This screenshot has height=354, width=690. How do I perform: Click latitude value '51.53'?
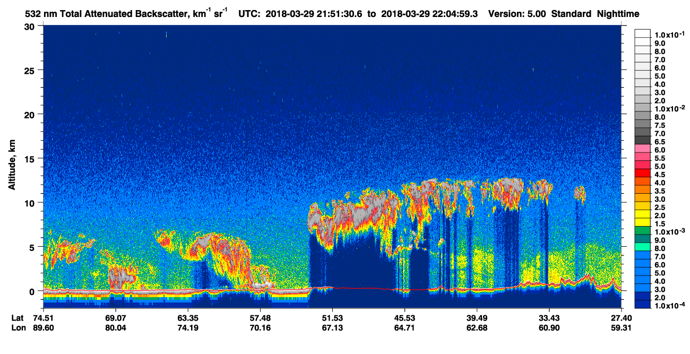tap(332, 318)
